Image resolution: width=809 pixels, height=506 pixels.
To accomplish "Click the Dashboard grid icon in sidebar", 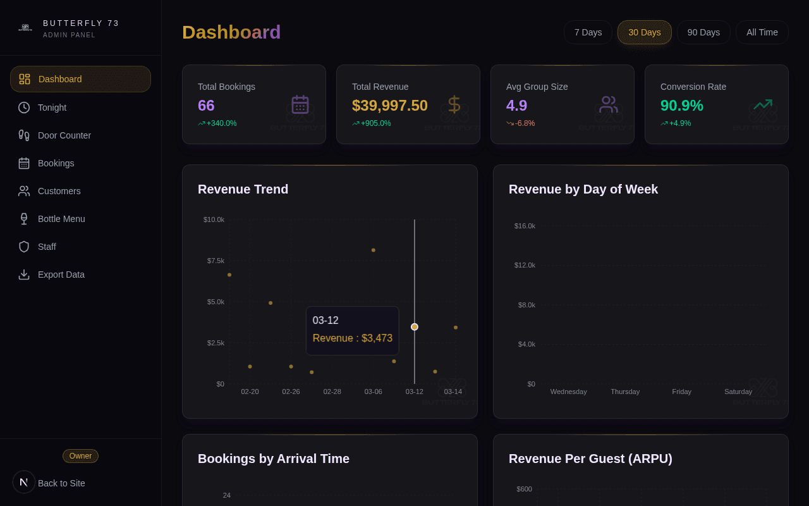I will [x=25, y=79].
